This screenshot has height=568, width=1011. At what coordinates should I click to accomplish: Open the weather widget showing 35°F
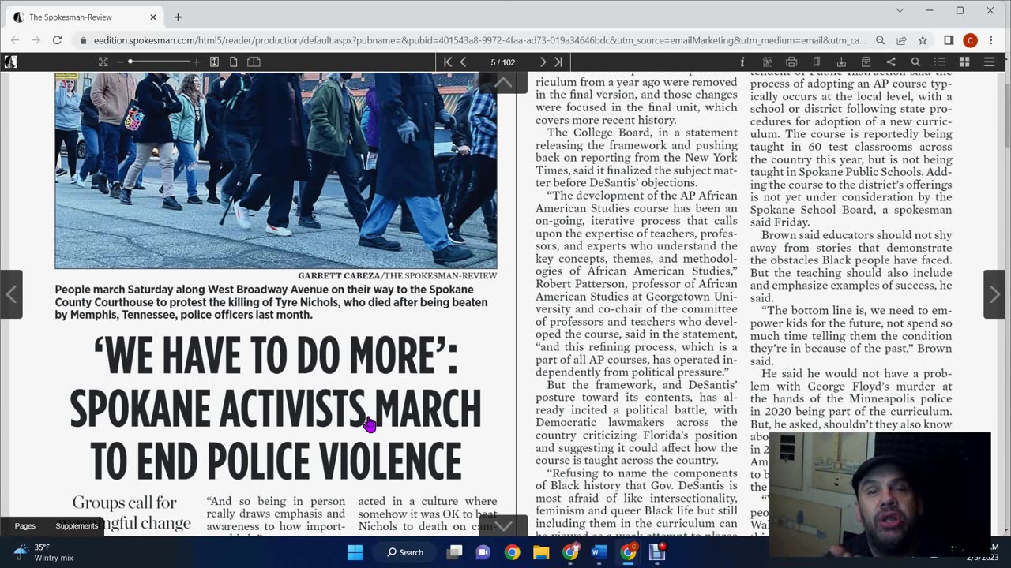[43, 552]
